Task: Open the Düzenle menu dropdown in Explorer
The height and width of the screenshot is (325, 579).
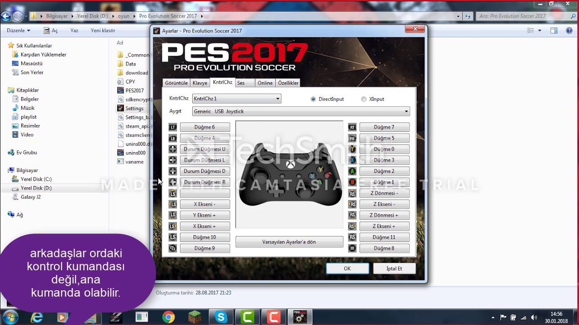Action: coord(19,31)
